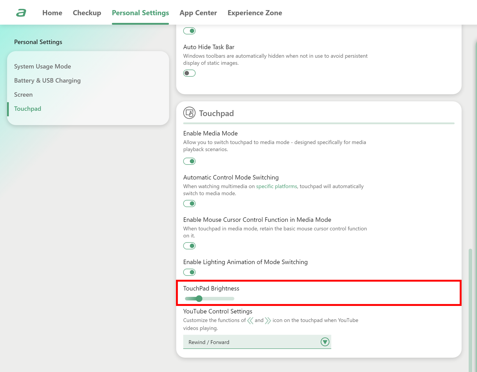The width and height of the screenshot is (477, 372).
Task: Click the TouchPad Brightness slider track
Action: 210,298
